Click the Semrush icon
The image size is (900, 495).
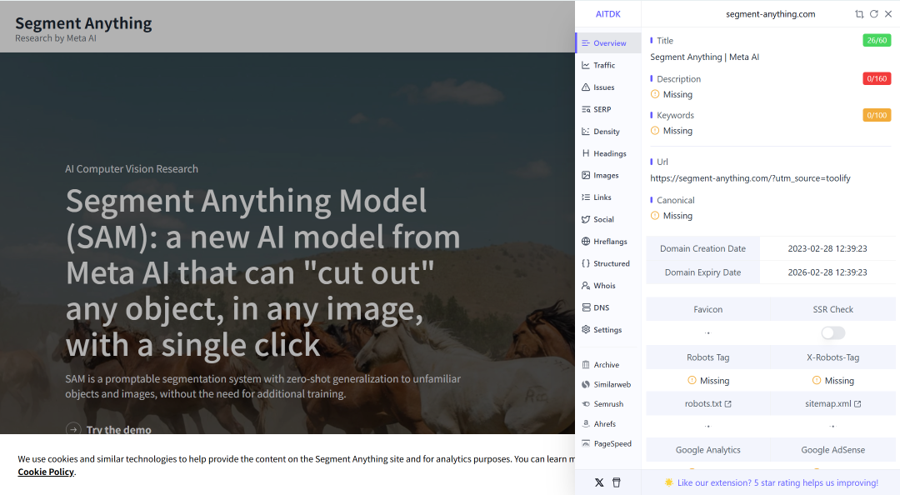coord(586,404)
